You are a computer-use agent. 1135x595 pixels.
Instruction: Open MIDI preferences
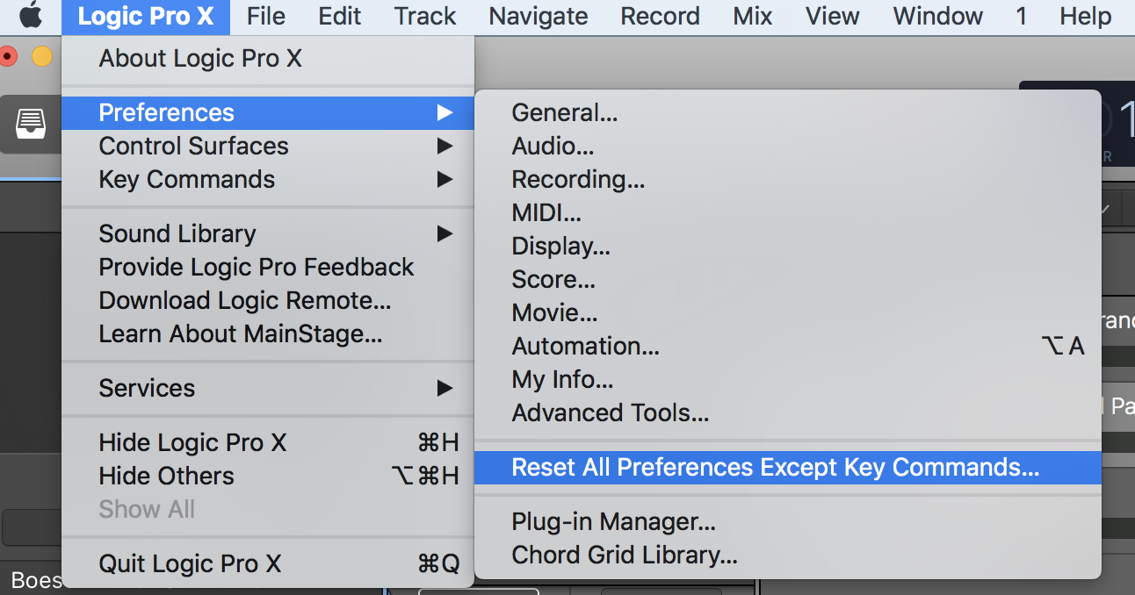[x=546, y=212]
